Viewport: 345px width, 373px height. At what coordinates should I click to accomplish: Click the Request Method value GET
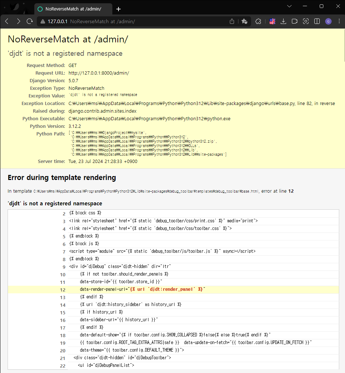tap(73, 66)
